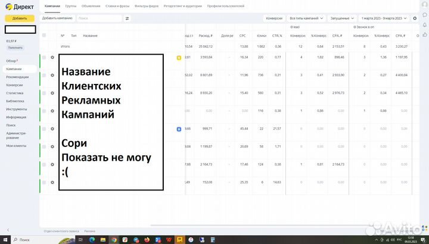The width and height of the screenshot is (429, 244).
Task: Open settings gear for campaign with spend 152,08
Action: 52,182
